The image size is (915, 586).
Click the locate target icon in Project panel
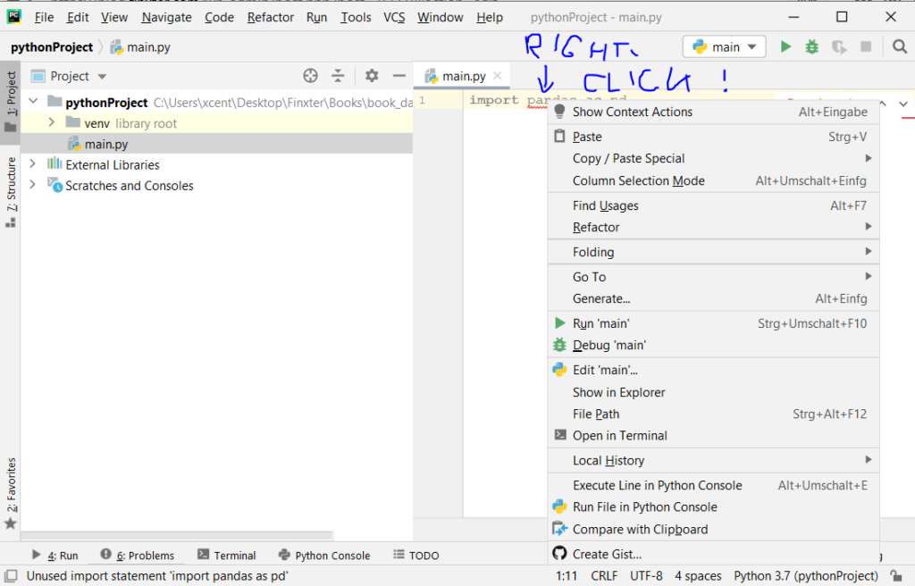tap(310, 76)
